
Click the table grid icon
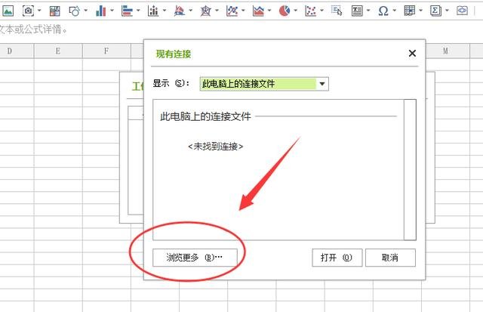click(409, 11)
